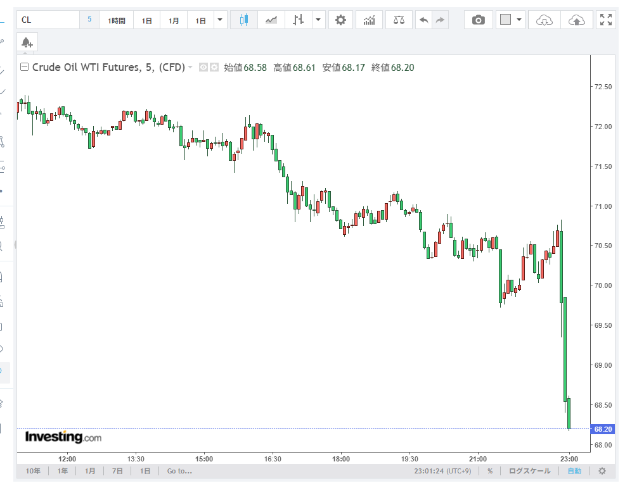Enter fullscreen mode via the expand icon
Screen dimensions: 625x488
coord(606,20)
